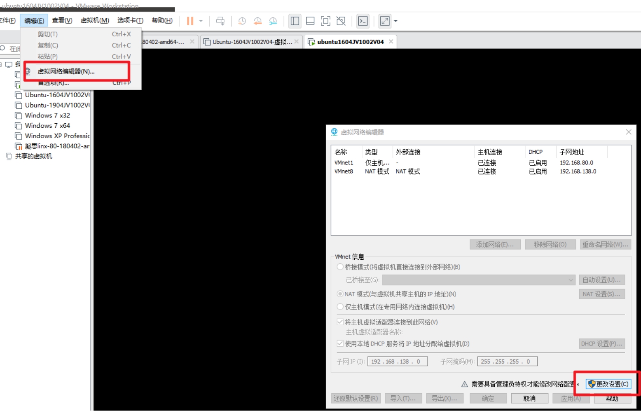
Task: Click the console view icon
Action: (x=363, y=21)
